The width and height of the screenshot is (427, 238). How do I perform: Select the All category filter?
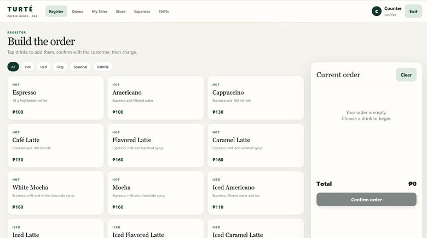(x=13, y=67)
